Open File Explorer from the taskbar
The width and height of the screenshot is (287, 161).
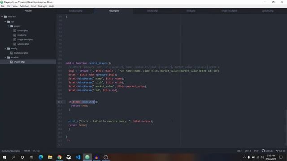(50, 157)
